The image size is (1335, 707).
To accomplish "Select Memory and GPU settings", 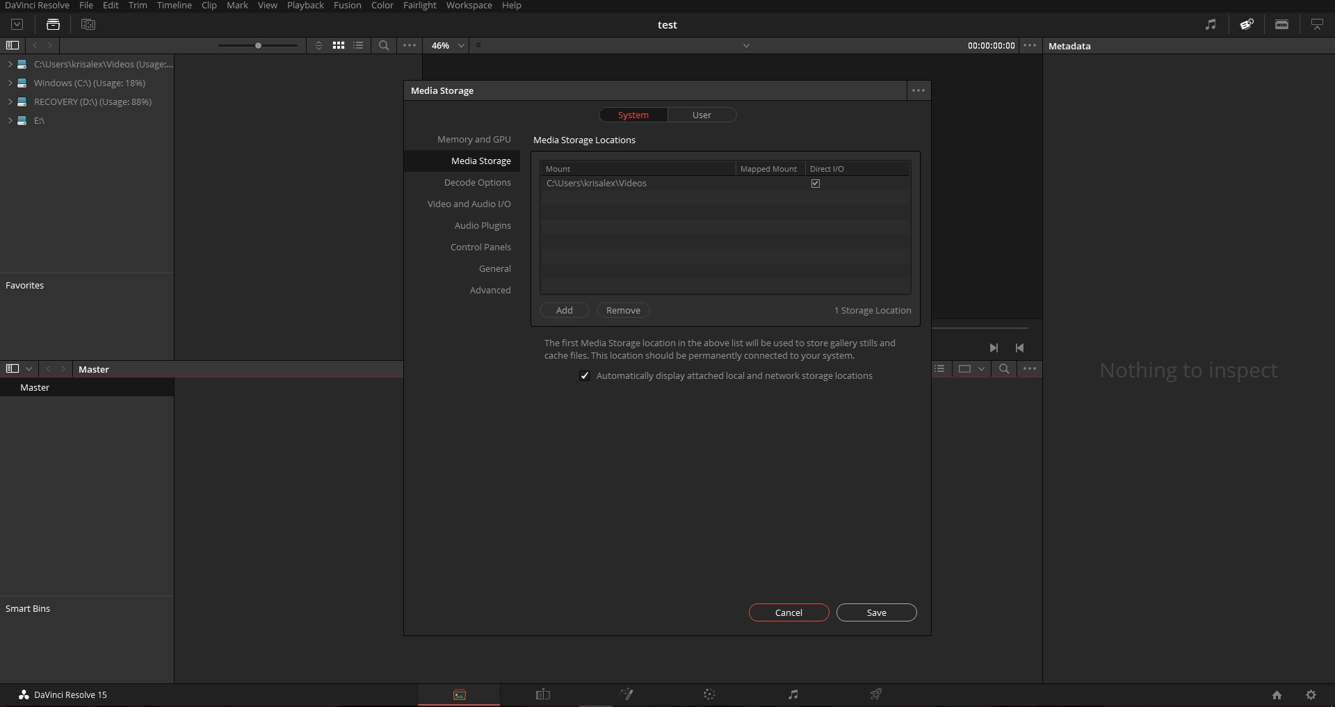I will point(474,139).
